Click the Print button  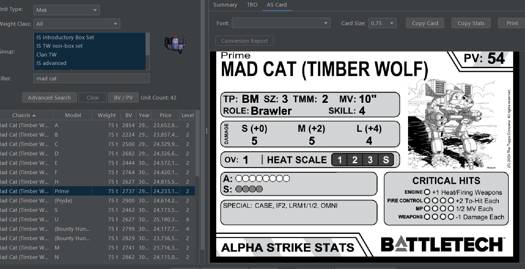tap(512, 23)
